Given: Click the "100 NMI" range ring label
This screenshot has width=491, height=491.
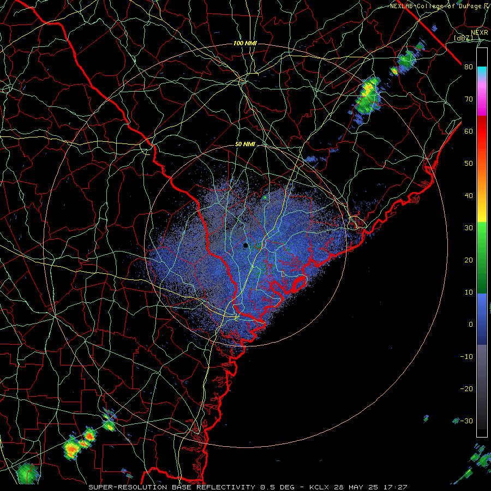Looking at the screenshot, I should 245,43.
